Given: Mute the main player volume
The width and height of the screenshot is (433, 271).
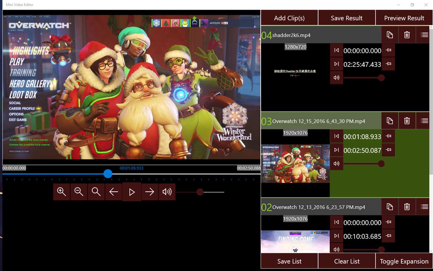Looking at the screenshot, I should [x=167, y=192].
